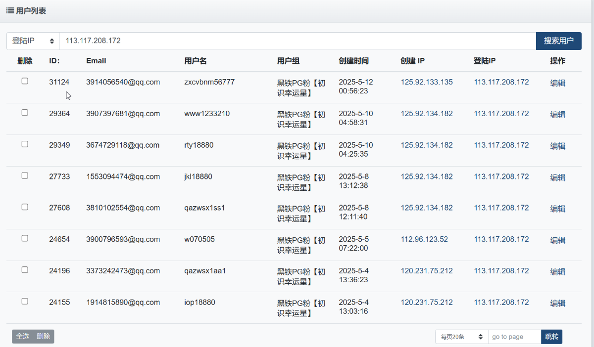Click creation IP 125.92.134.182 in www1233210 row

coord(427,114)
